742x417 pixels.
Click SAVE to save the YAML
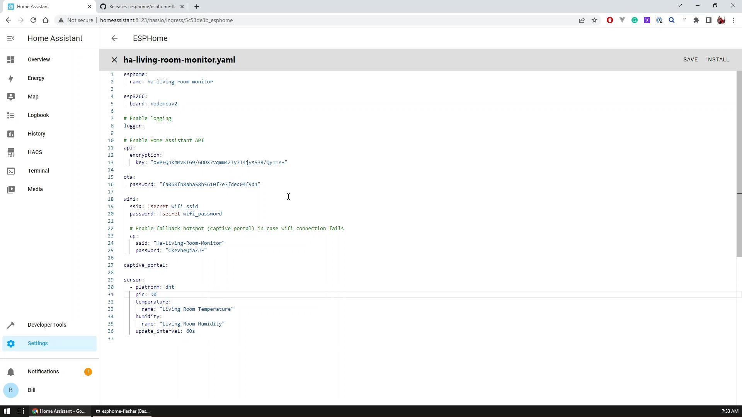(x=690, y=60)
